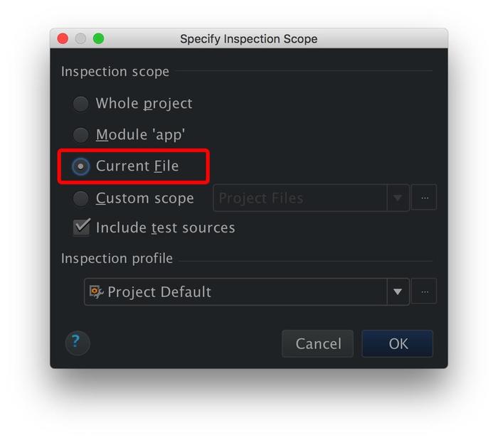This screenshot has width=498, height=440.
Task: Uncheck Include test sources checkbox
Action: point(82,227)
